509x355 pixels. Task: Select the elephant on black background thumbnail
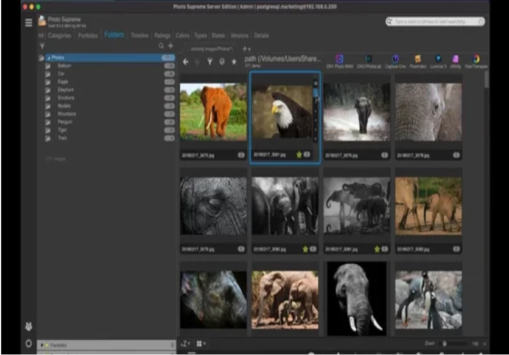coord(357,298)
